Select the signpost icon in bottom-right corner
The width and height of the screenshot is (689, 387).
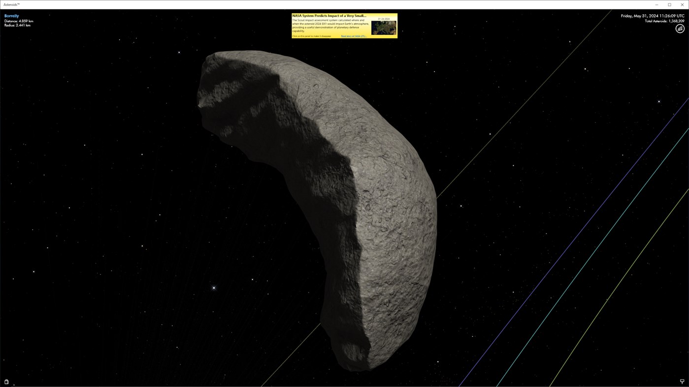click(x=681, y=381)
